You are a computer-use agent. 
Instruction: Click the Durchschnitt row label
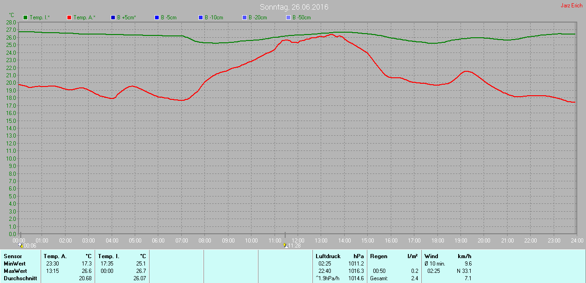[x=20, y=278]
